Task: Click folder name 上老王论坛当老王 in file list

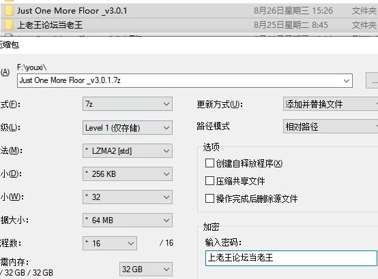Action: pos(50,25)
